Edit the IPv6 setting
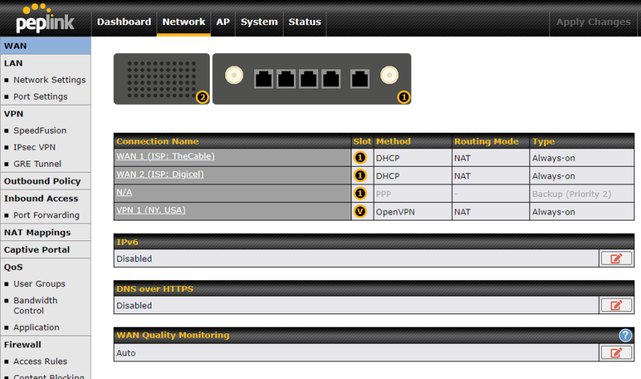Viewport: 641px width, 379px height. pyautogui.click(x=616, y=259)
